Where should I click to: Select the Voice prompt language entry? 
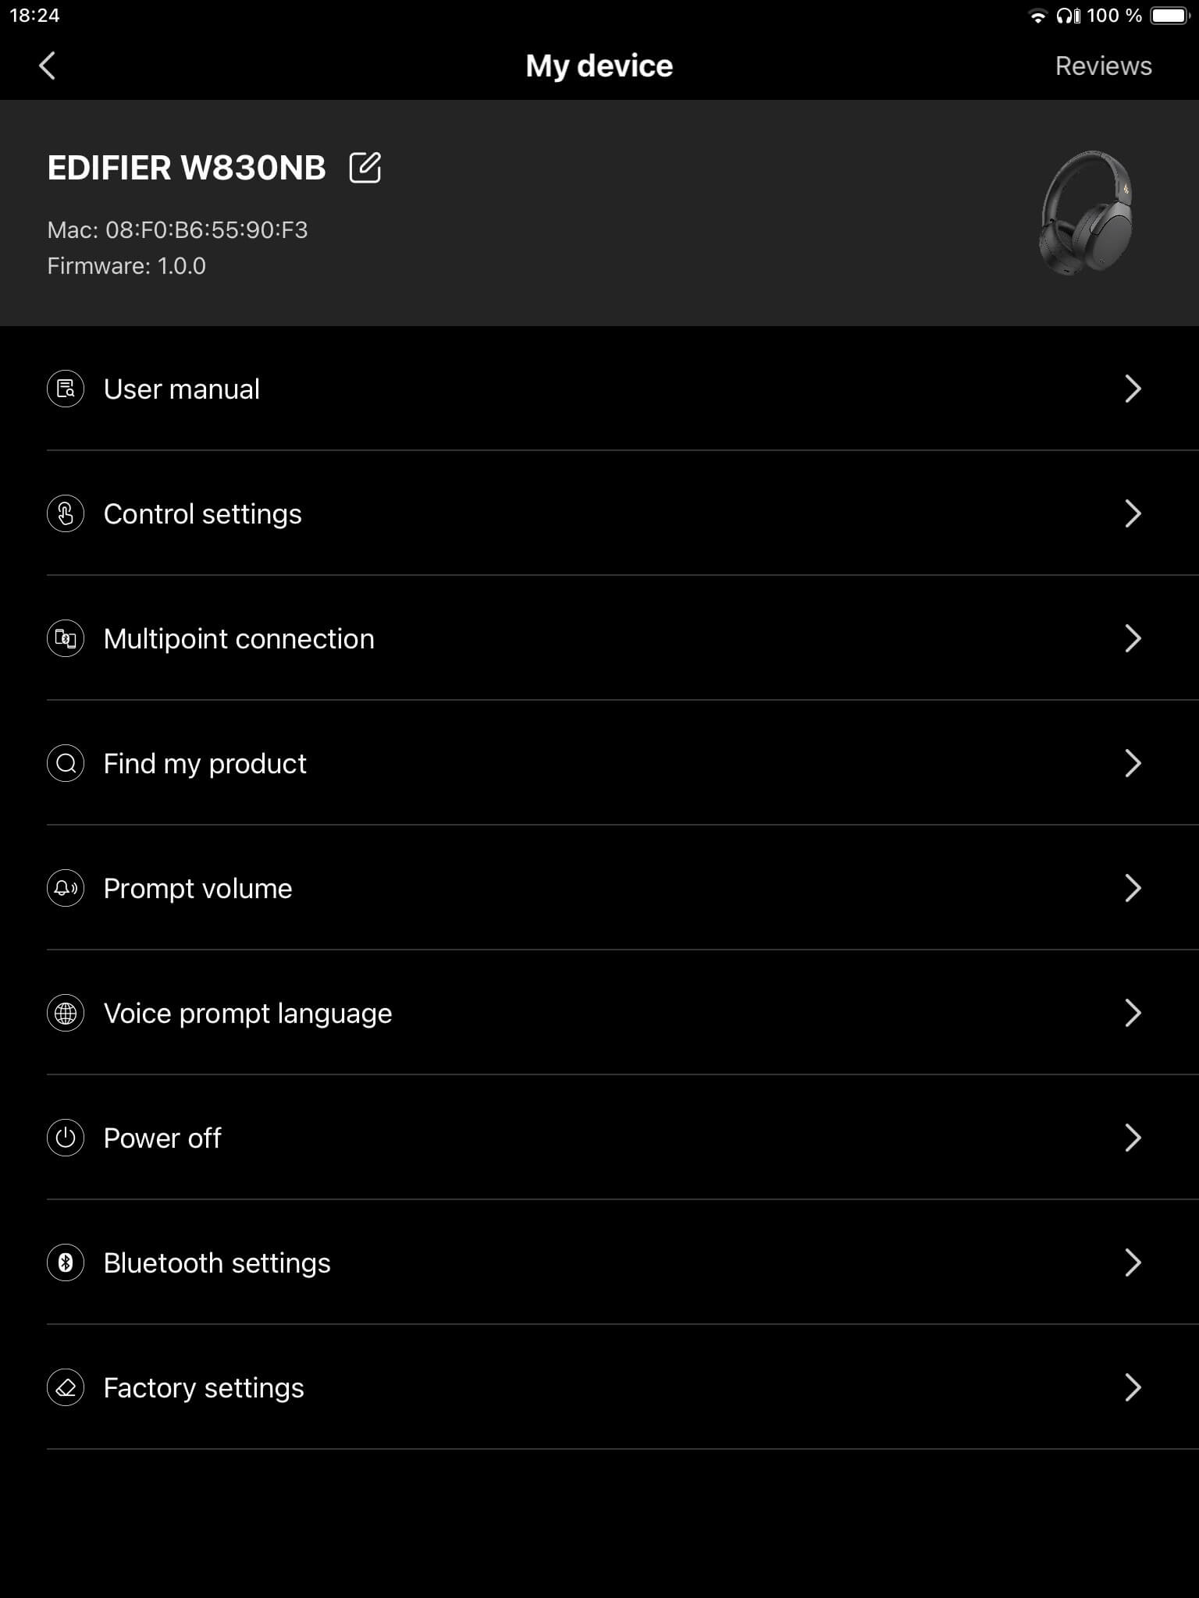[x=247, y=1014]
